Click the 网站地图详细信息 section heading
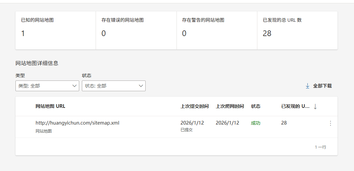This screenshot has height=171, width=354. (x=37, y=63)
